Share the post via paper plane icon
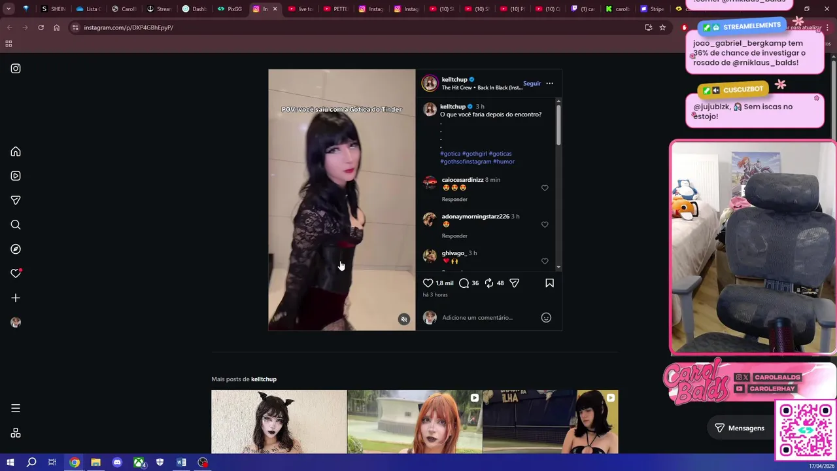 pyautogui.click(x=514, y=283)
